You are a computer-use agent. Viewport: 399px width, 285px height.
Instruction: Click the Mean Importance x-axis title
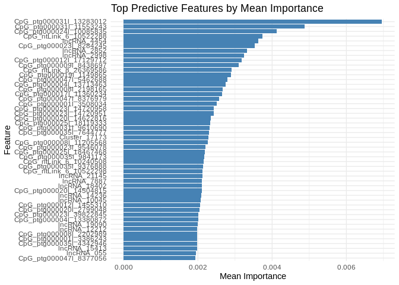point(253,277)
